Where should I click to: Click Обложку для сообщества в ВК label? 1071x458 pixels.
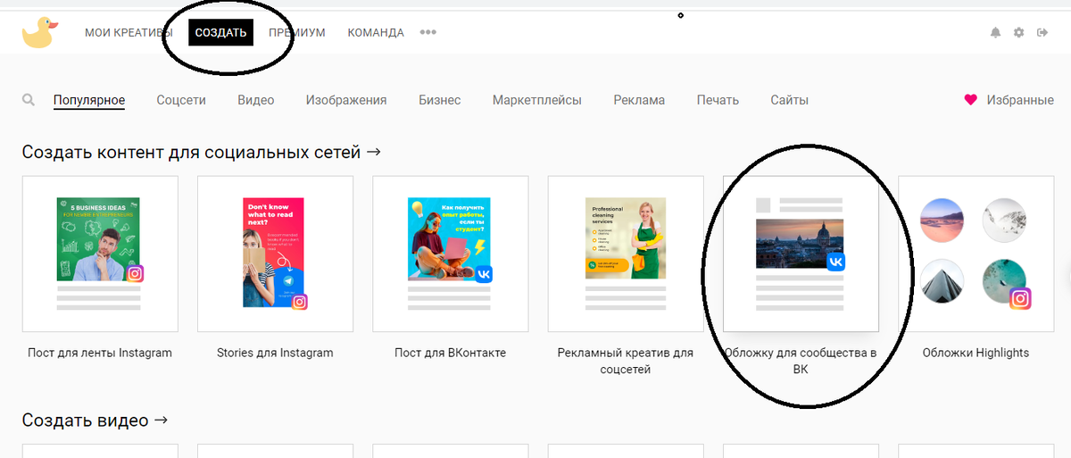[800, 361]
